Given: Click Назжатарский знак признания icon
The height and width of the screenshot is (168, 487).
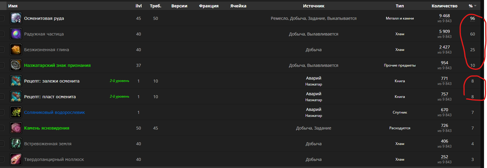Looking at the screenshot, I should tap(16, 65).
